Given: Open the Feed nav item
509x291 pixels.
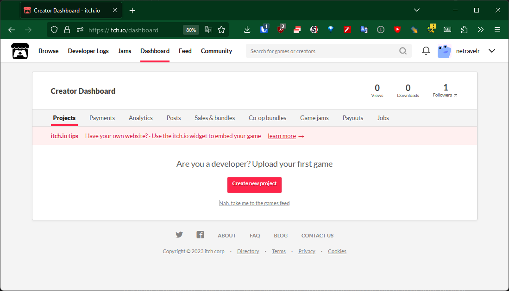Looking at the screenshot, I should pyautogui.click(x=185, y=51).
